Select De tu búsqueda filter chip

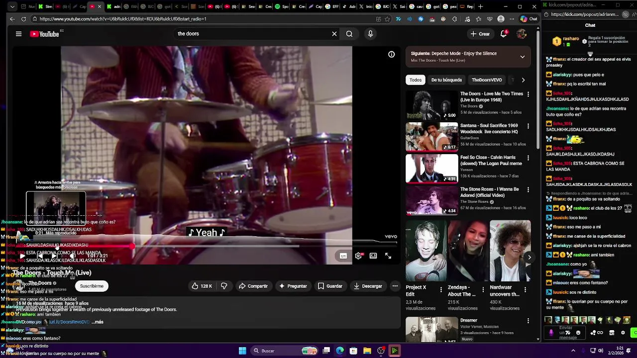(x=446, y=80)
